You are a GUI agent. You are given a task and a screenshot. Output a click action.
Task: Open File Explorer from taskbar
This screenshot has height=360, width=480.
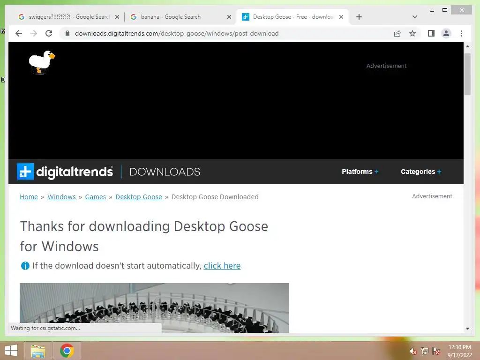tap(37, 351)
